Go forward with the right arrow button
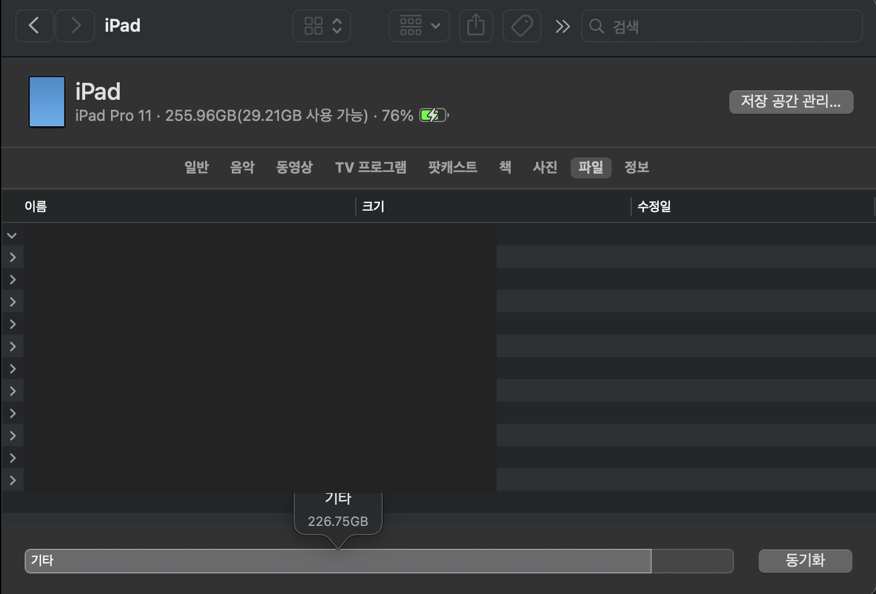The width and height of the screenshot is (876, 594). [75, 26]
